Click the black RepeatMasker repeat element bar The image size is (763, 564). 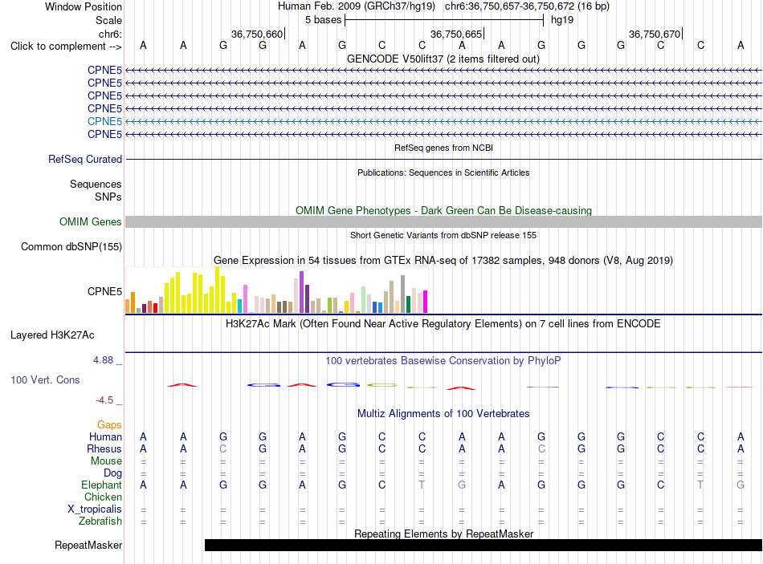pyautogui.click(x=484, y=545)
